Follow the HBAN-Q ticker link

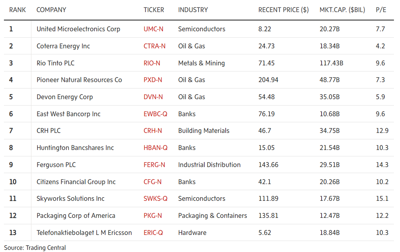coord(155,148)
